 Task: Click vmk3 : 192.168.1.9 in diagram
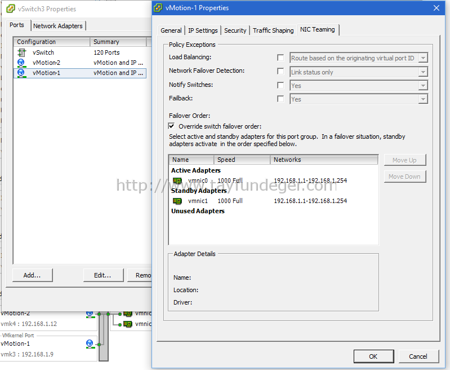27,354
